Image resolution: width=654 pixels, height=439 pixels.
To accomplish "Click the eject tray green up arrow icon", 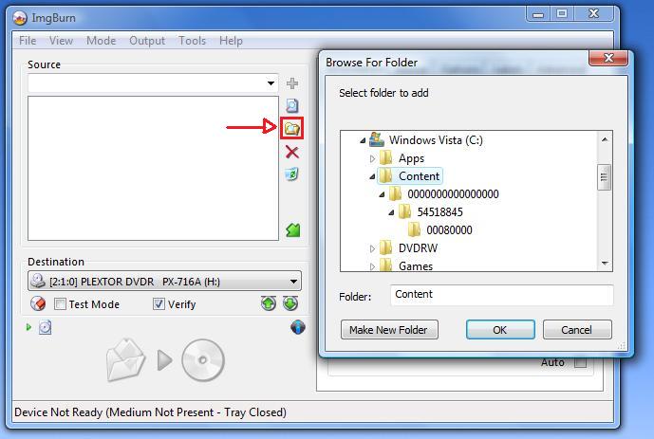I will coord(269,303).
